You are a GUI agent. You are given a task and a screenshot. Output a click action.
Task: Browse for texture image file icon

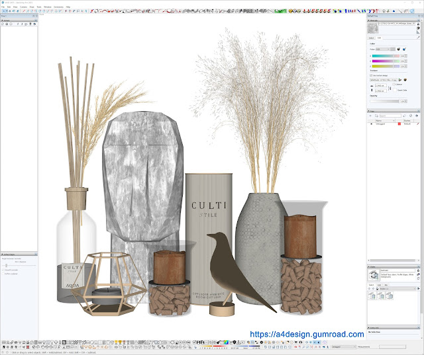point(400,80)
